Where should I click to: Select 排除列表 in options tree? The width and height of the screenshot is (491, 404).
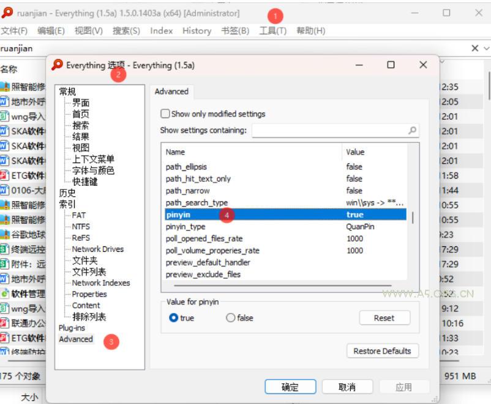coord(89,317)
